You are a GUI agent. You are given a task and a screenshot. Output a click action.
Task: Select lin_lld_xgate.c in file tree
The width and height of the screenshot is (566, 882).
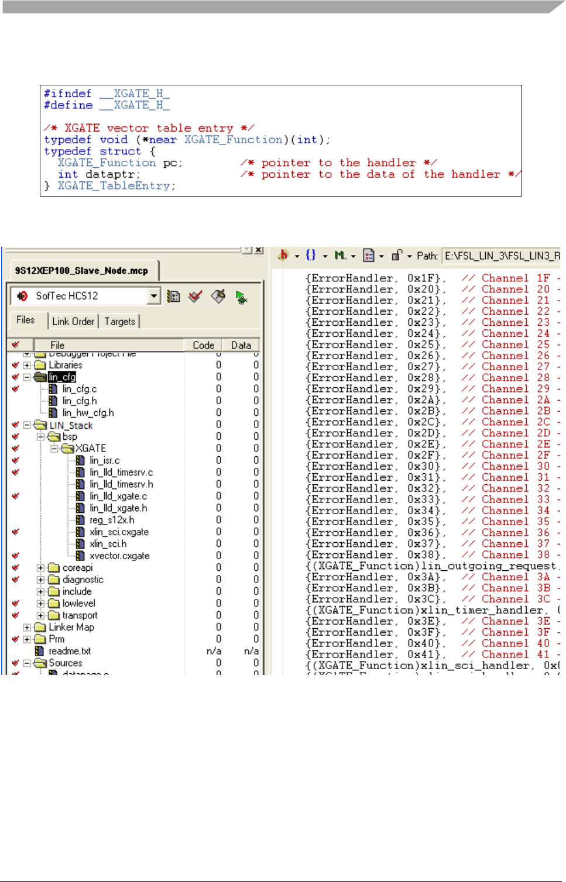point(118,496)
